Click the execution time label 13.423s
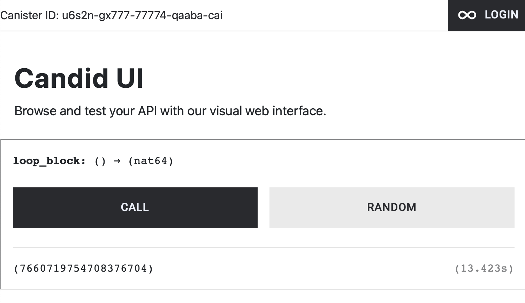The height and width of the screenshot is (303, 525). [484, 268]
